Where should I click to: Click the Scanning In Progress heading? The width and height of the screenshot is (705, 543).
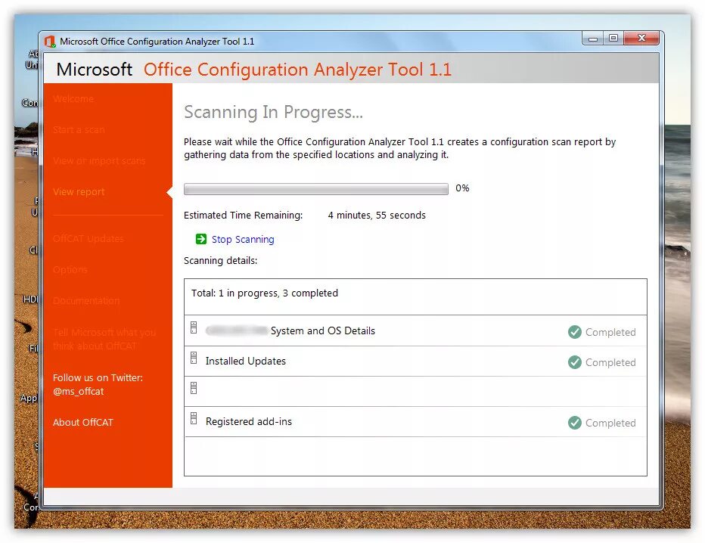(273, 113)
